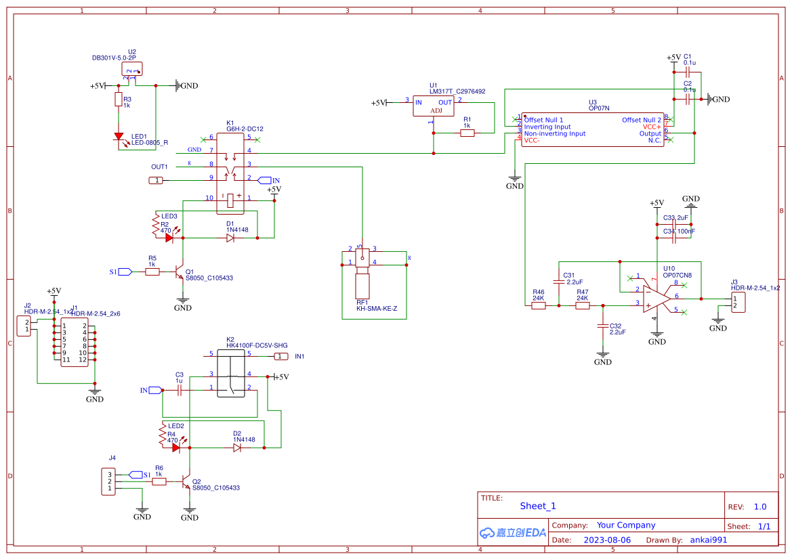Screen dimensions: 792x560
Task: Click the Sheet_1 title text
Action: (x=538, y=506)
